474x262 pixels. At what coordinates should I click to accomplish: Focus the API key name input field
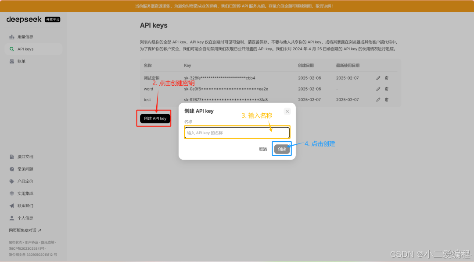(x=237, y=133)
